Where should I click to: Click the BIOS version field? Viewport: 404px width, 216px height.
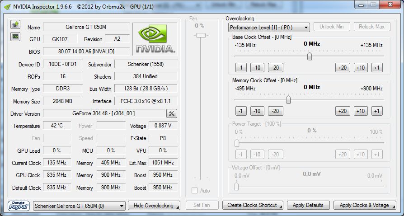(x=86, y=52)
